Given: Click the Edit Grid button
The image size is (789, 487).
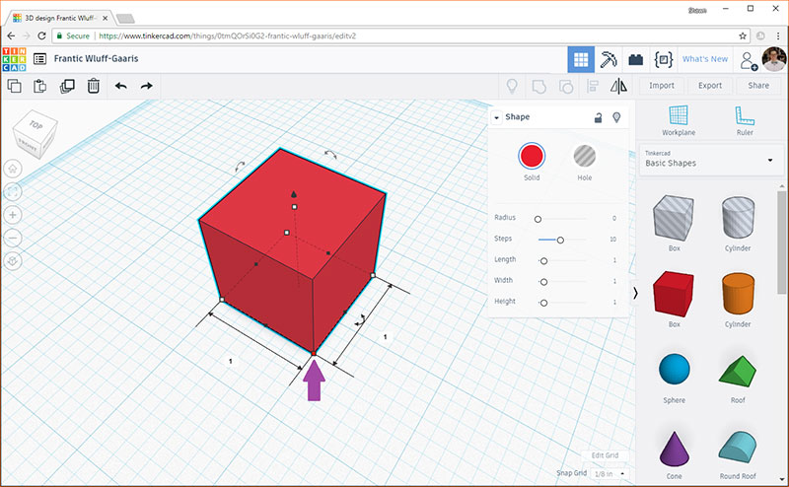Looking at the screenshot, I should click(605, 455).
